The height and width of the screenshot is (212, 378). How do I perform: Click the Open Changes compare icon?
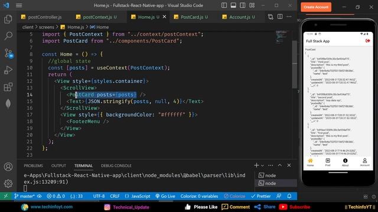pyautogui.click(x=271, y=16)
